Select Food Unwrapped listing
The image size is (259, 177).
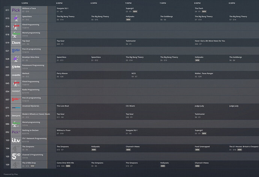pos(211,148)
